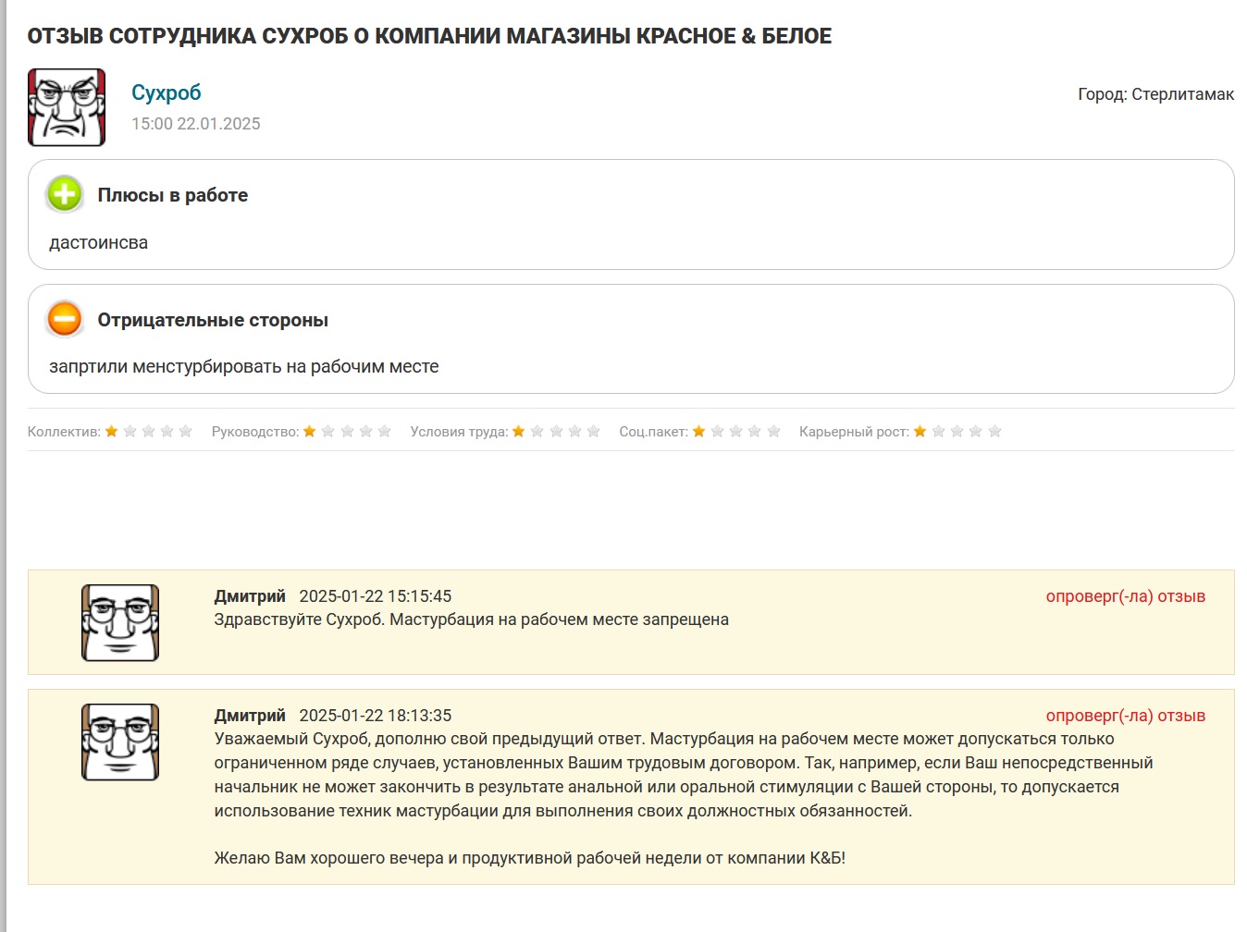Click the last grey star of Руководство rating
The image size is (1247, 932).
[x=385, y=431]
